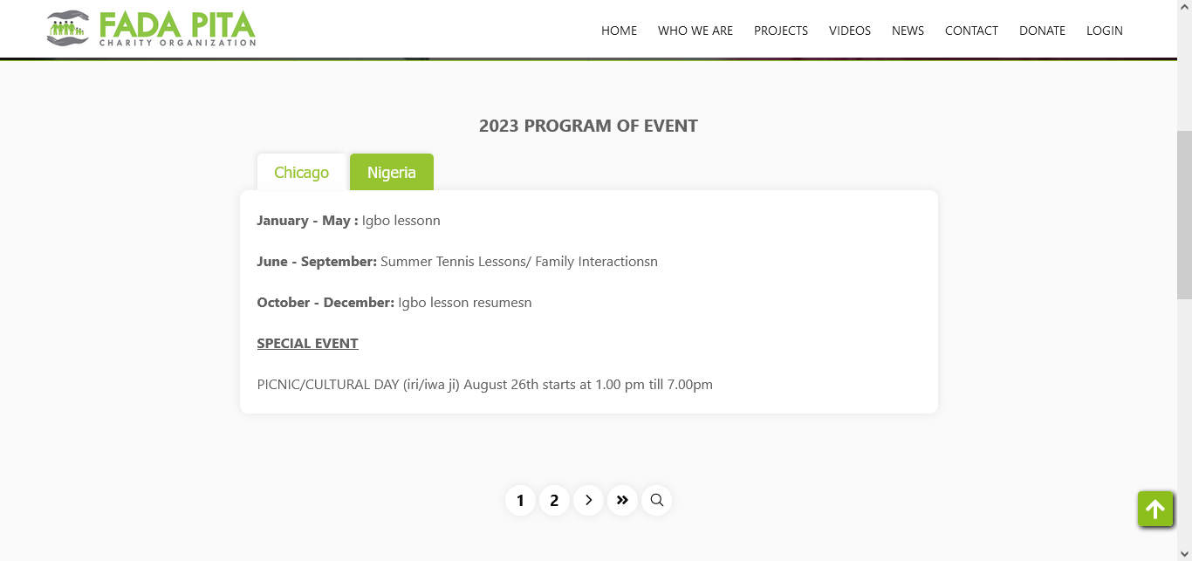The image size is (1192, 561).
Task: Go to page 2 in pagination
Action: click(554, 501)
